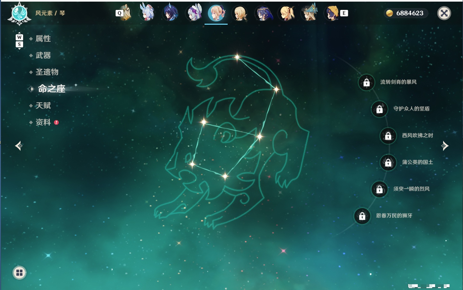Select the dark blue-haired character with a horn
Viewport: 463px width, 290px height.
tap(170, 13)
